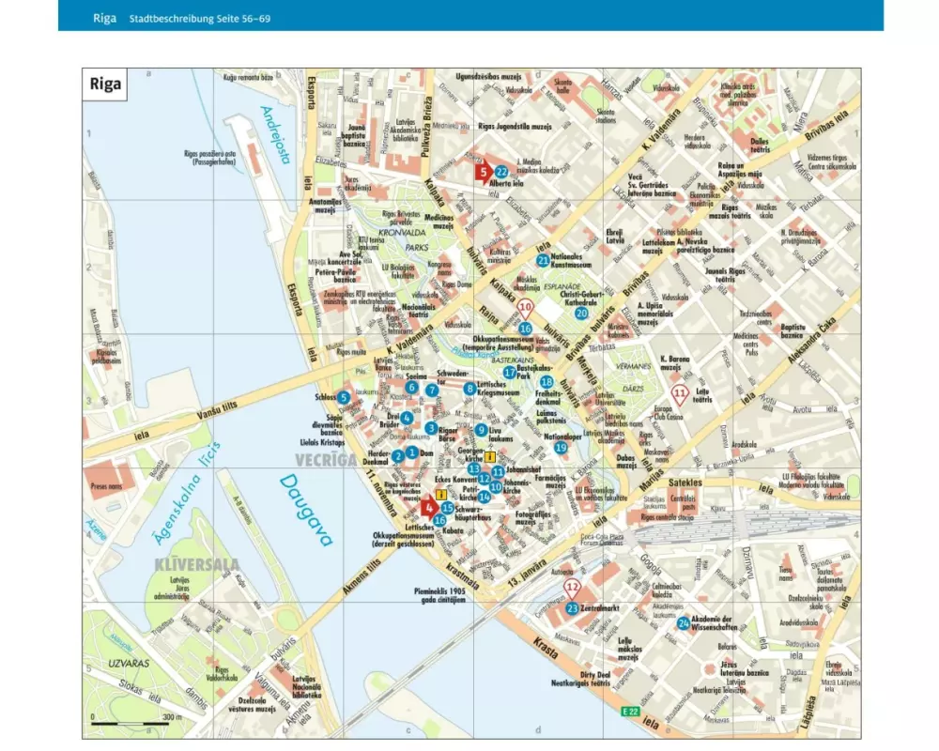Click blue marker 19 at Nationaloper
The height and width of the screenshot is (751, 939).
coord(561,448)
